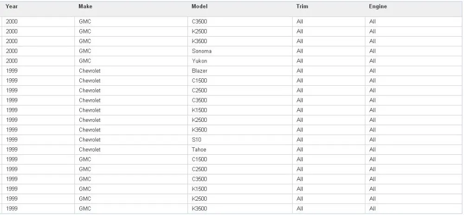Image resolution: width=464 pixels, height=215 pixels.
Task: Click the Yukon model cell
Action: 200,61
